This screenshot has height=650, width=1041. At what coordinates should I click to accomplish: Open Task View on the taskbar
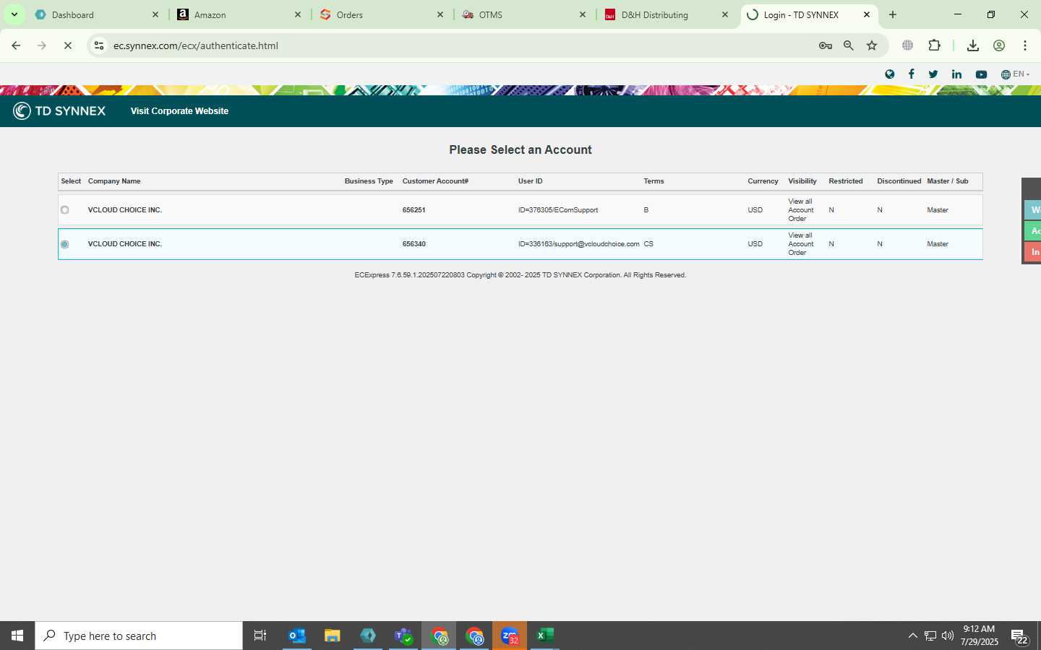click(260, 636)
